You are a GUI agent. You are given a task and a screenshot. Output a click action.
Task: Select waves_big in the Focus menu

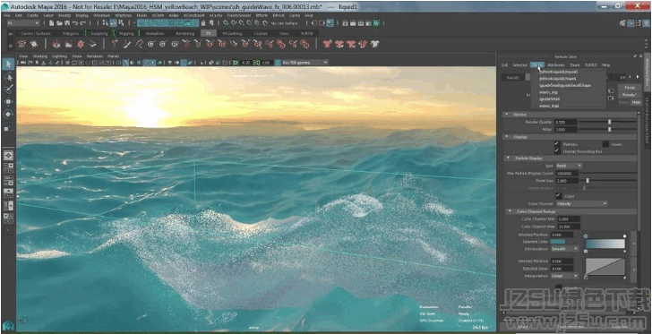pos(548,92)
